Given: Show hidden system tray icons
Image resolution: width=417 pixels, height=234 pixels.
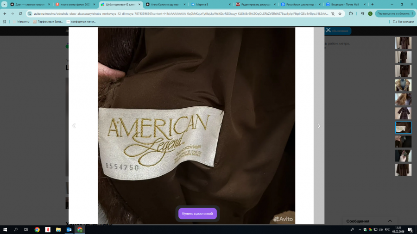Looking at the screenshot, I should click(360, 229).
